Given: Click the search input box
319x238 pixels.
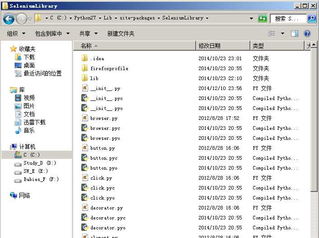Looking at the screenshot, I should 288,19.
